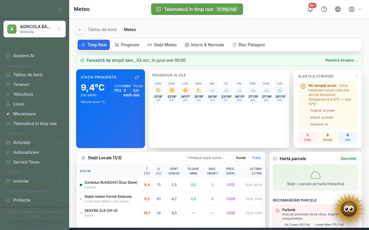Select the Cordulus RL64CH31 (Duo Stere) station row
The width and height of the screenshot is (369, 230).
tap(171, 185)
